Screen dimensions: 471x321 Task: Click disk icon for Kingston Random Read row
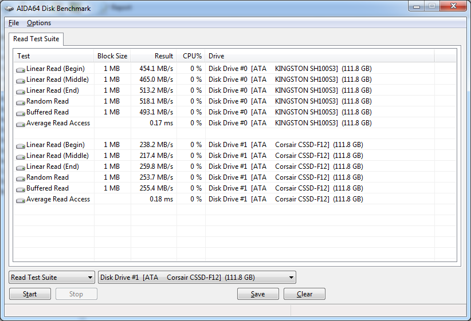pyautogui.click(x=21, y=102)
